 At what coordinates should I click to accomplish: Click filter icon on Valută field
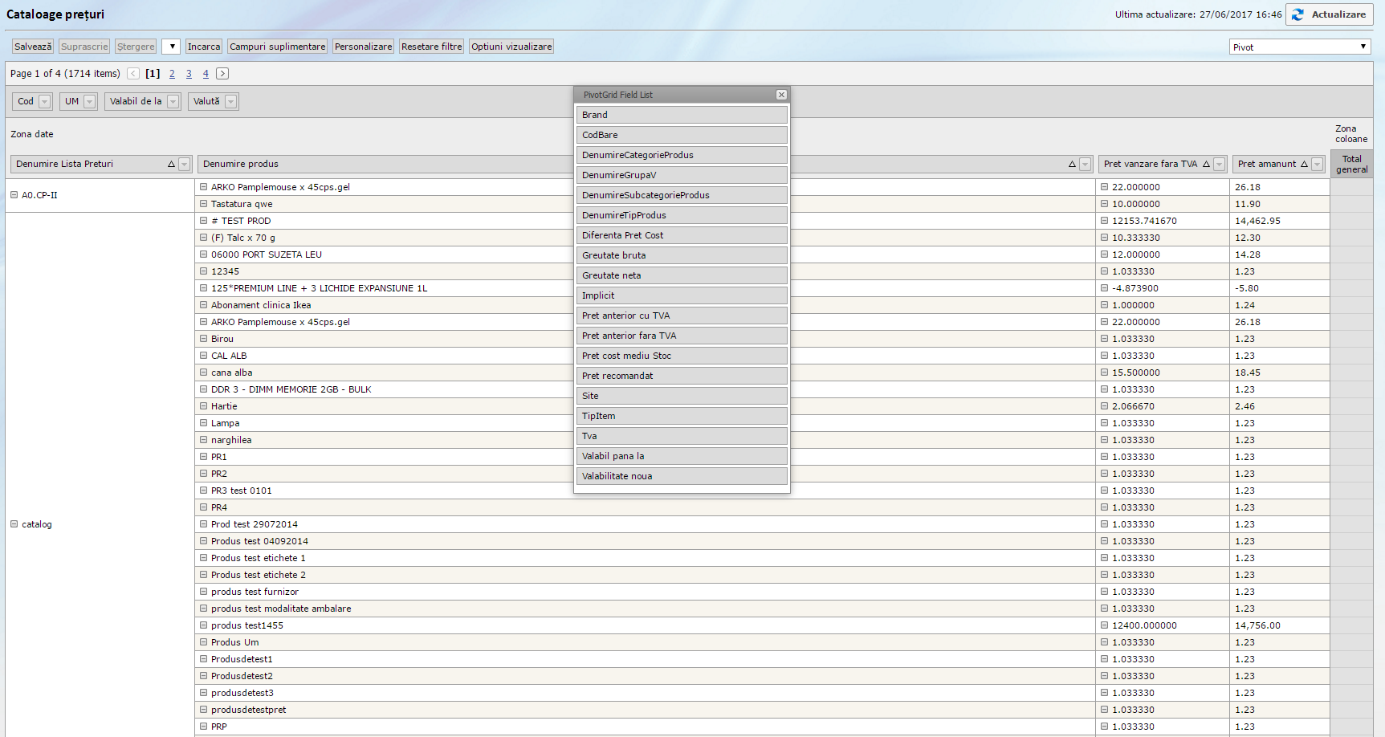tap(231, 102)
